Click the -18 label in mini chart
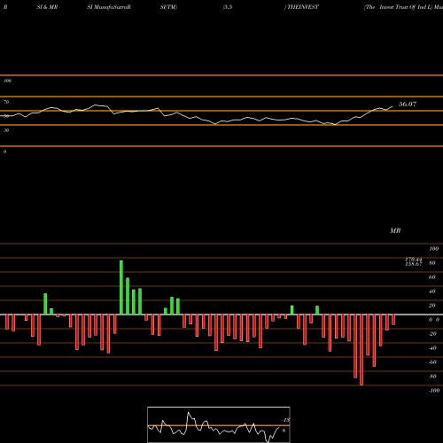 click(286, 420)
